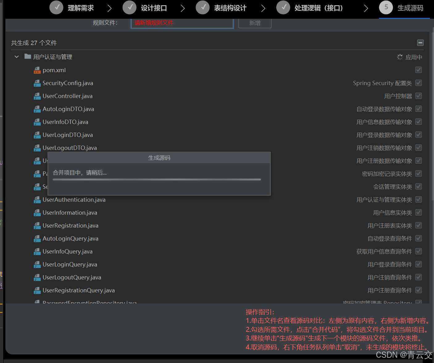The image size is (434, 363).
Task: Click the UserRegistration.java file icon
Action: tap(37, 226)
